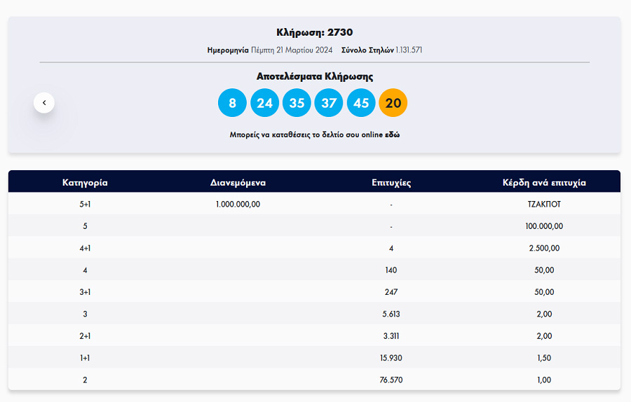Select the blue ball numbered 45
This screenshot has width=631, height=402.
coord(361,103)
